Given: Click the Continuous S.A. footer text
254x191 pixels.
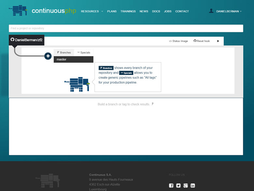Looking at the screenshot, I should [100, 175].
